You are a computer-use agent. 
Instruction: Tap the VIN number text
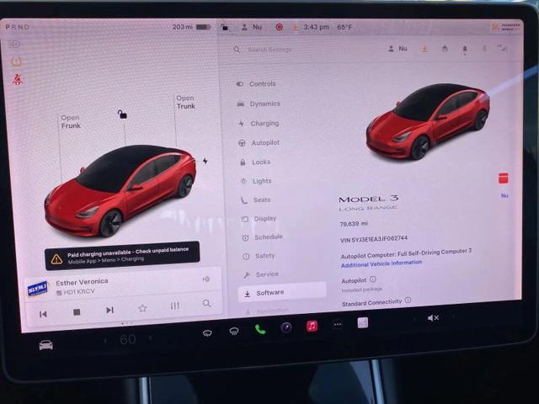coord(374,239)
